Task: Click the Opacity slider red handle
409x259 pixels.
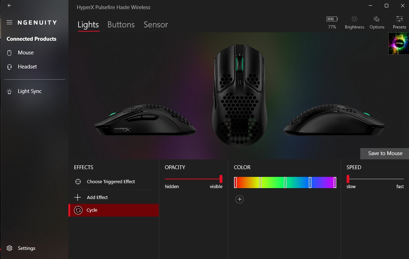Action: point(221,179)
